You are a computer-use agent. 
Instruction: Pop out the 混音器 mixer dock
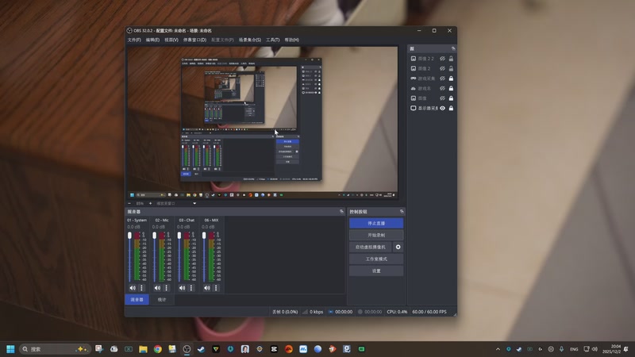click(341, 212)
